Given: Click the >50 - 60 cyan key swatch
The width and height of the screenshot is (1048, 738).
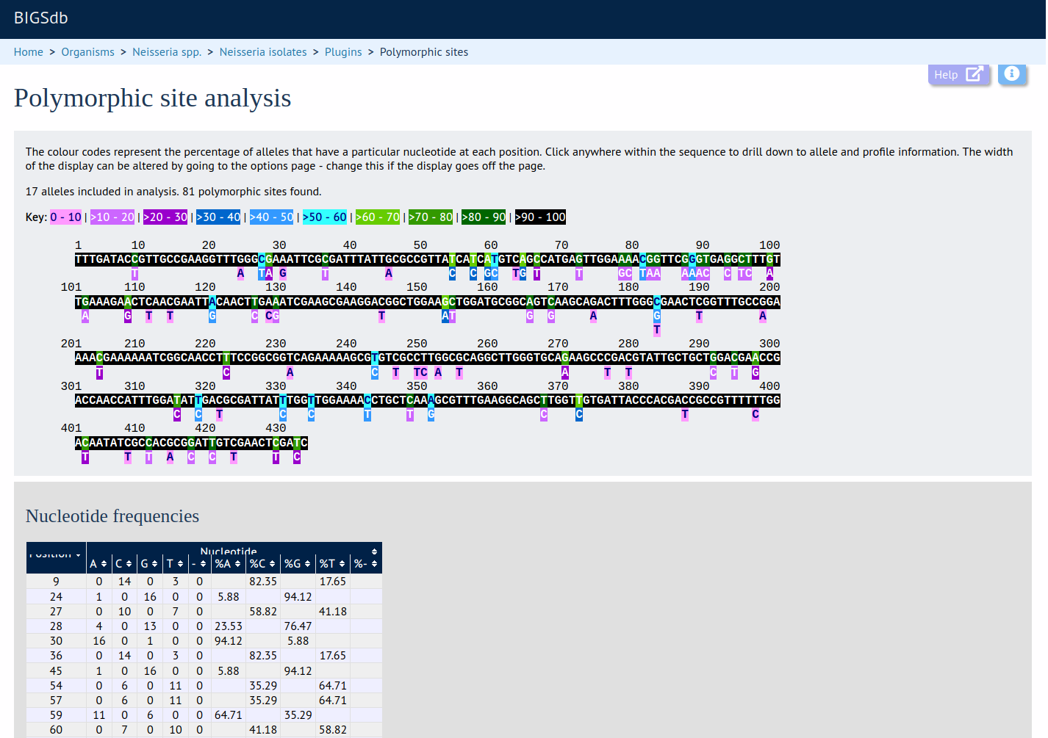Looking at the screenshot, I should (324, 217).
